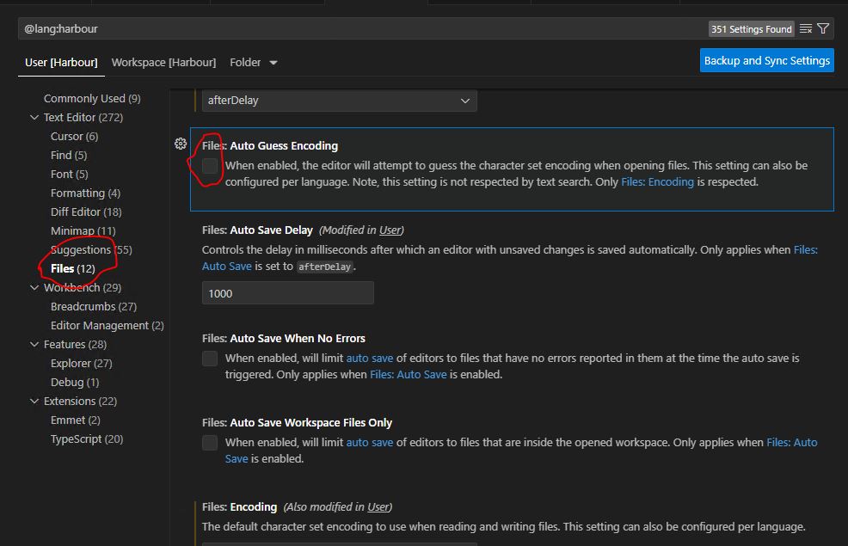Enable the Auto Guess Encoding checkbox
The width and height of the screenshot is (848, 546).
pos(210,166)
